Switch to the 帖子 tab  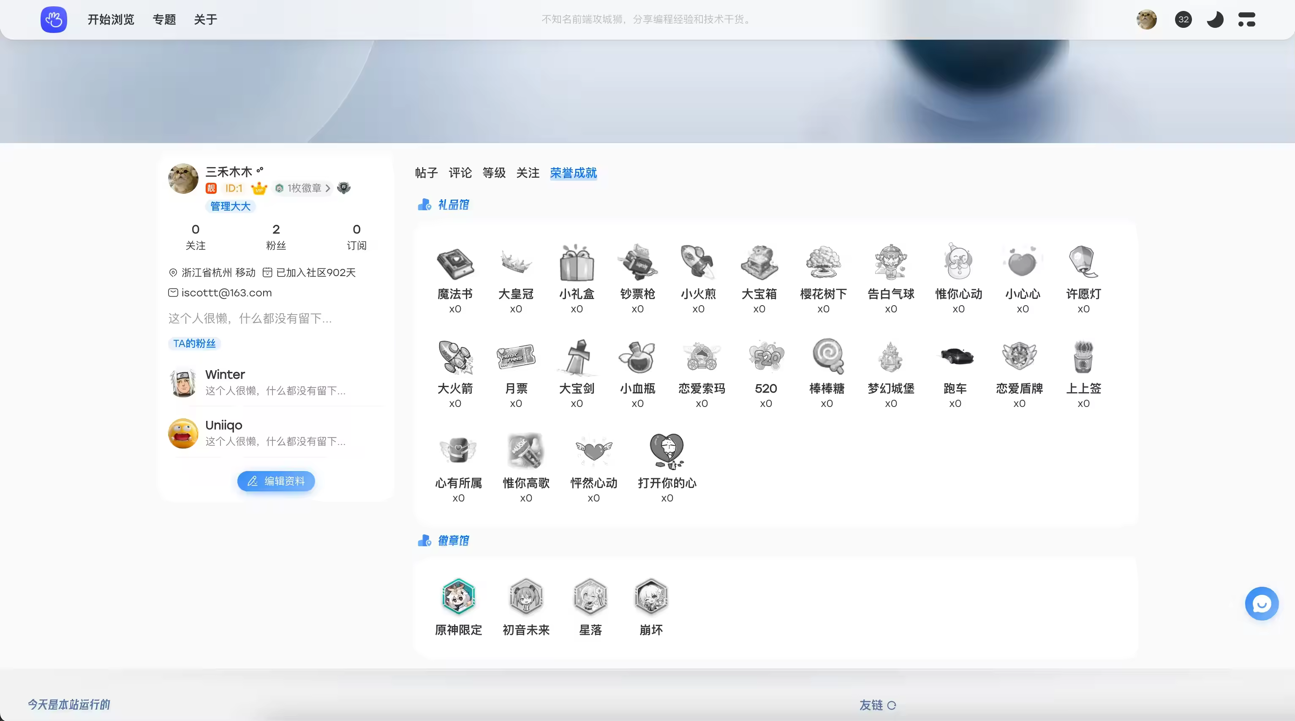(427, 173)
